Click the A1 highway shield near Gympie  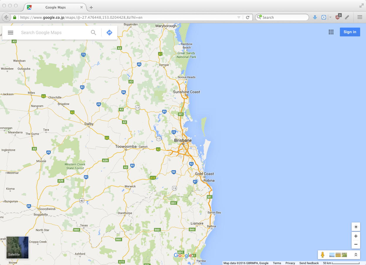pos(160,54)
